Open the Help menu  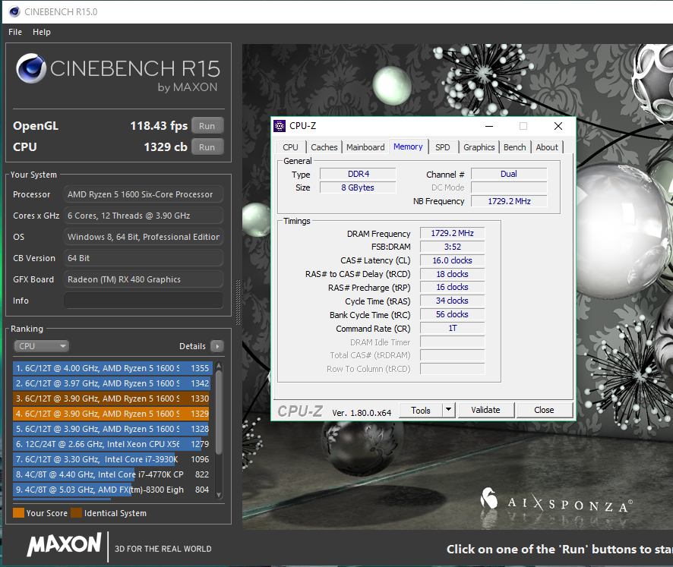[42, 32]
